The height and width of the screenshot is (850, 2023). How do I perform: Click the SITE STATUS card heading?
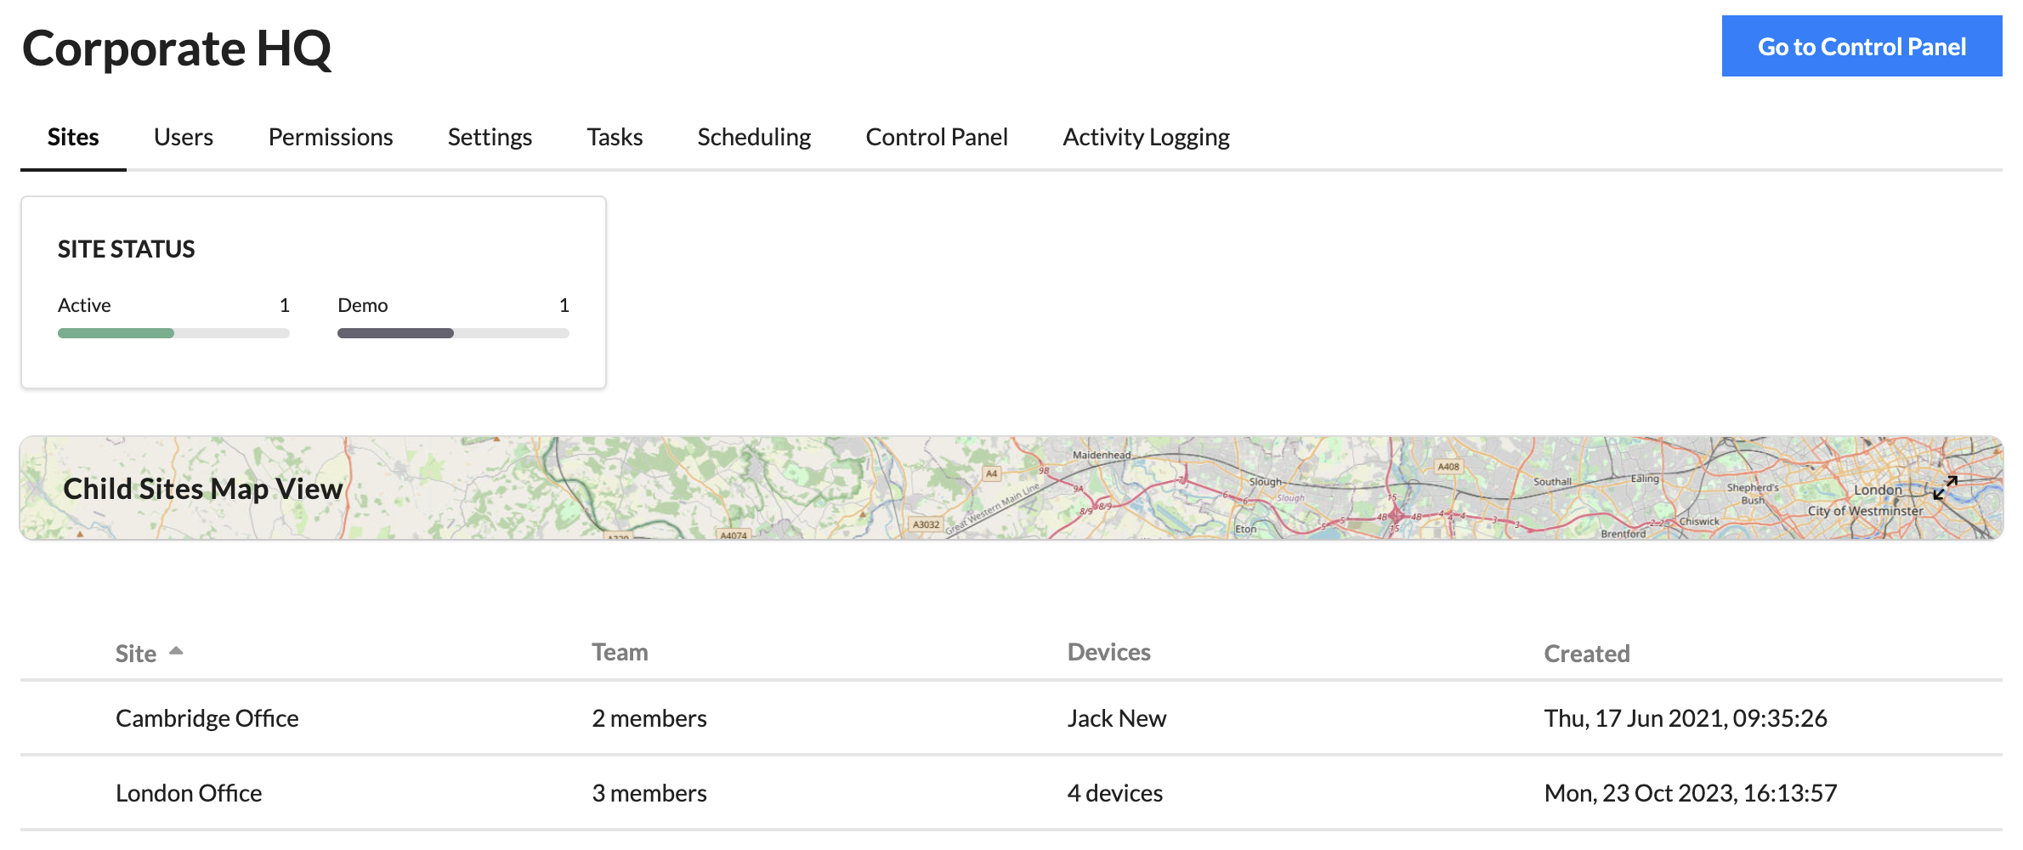point(127,249)
